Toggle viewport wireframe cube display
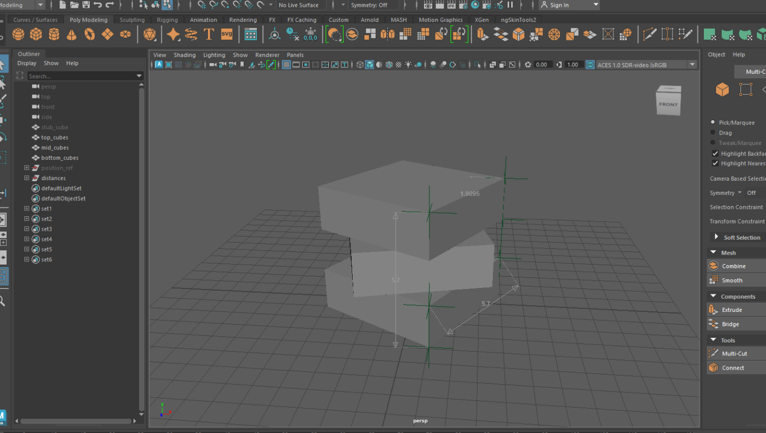This screenshot has width=766, height=433. 360,65
